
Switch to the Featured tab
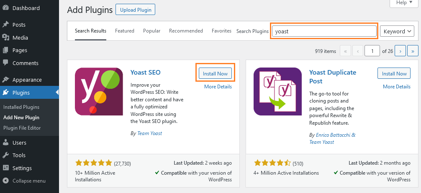(125, 31)
